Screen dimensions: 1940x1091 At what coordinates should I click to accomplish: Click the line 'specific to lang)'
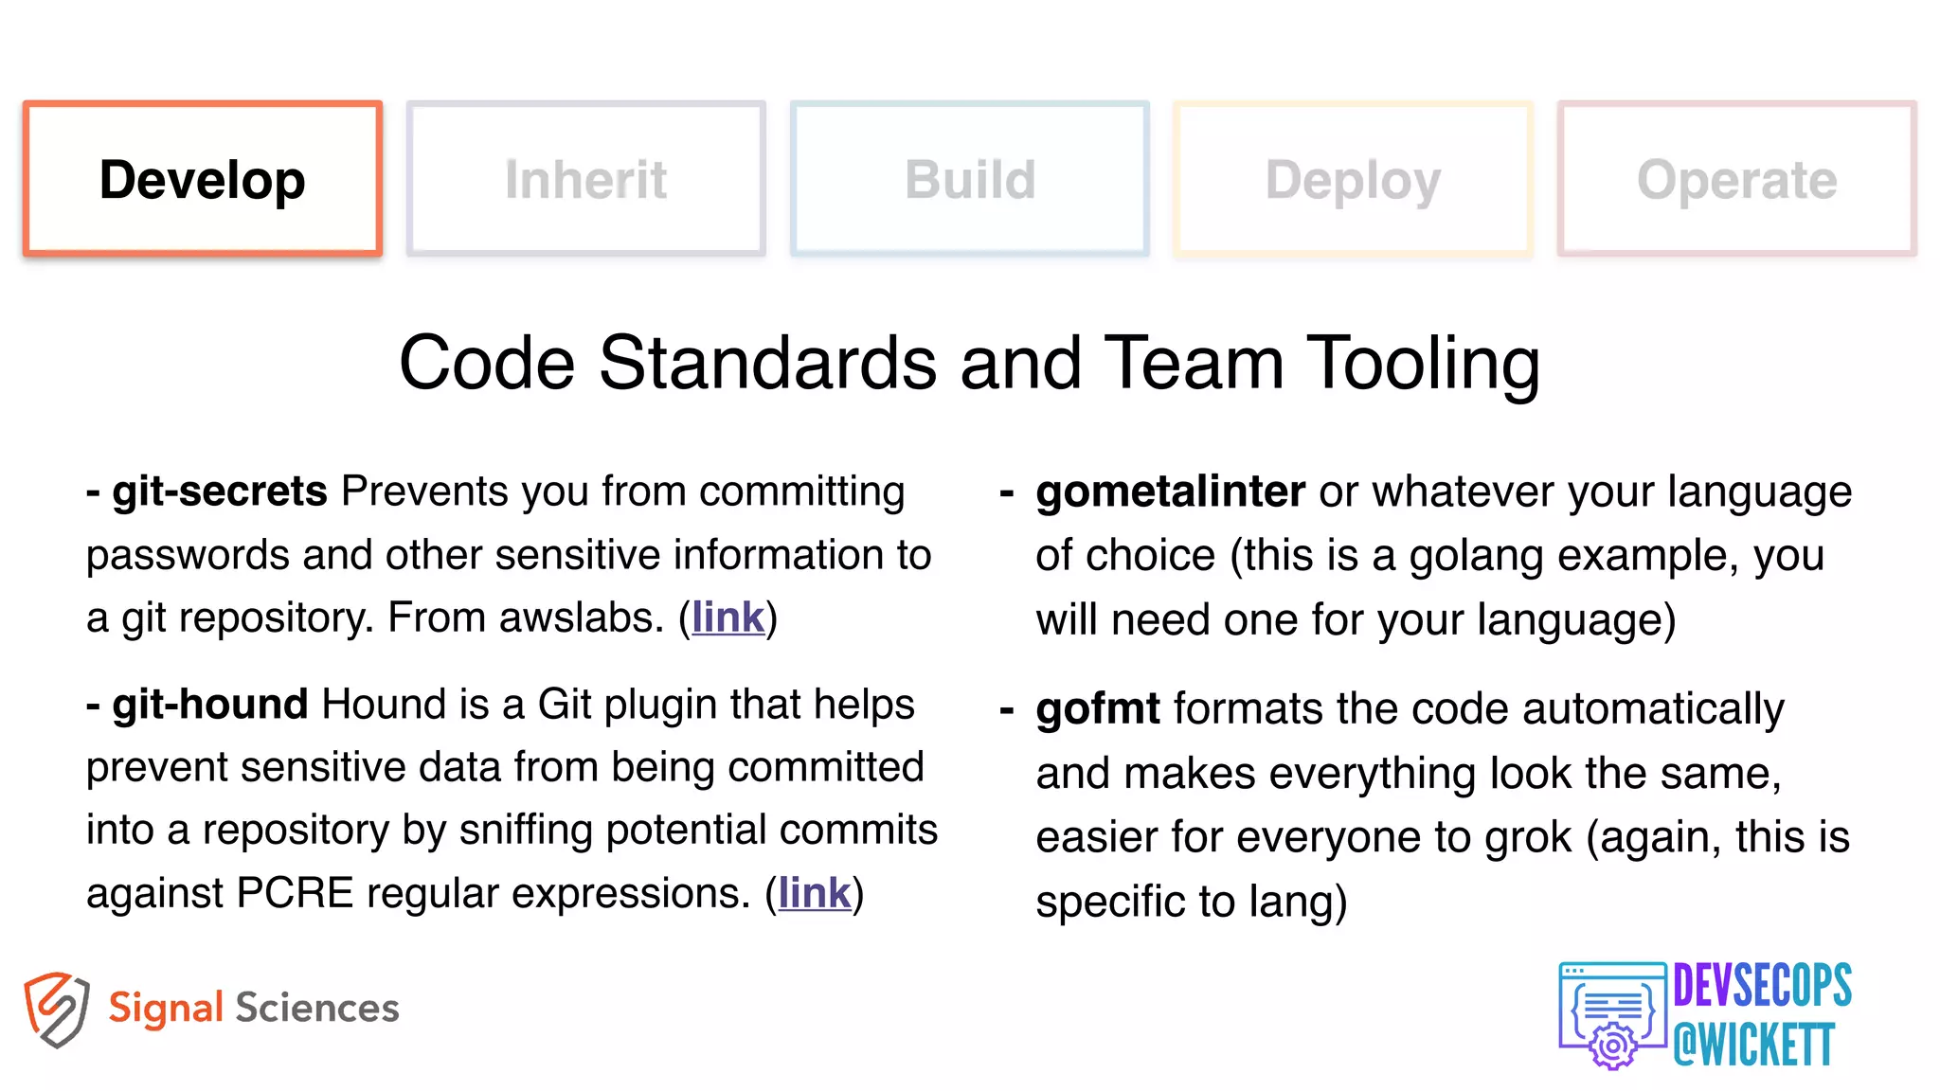coord(1192,902)
